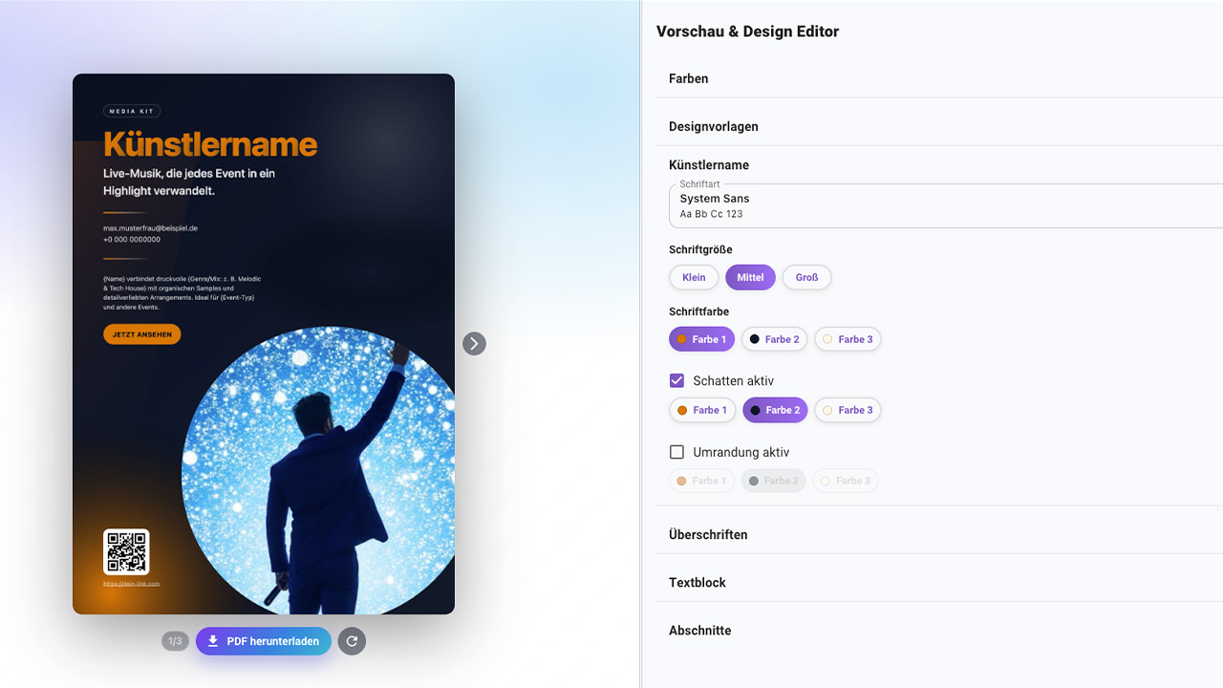This screenshot has height=688, width=1223.
Task: Click the MEDIA KIT badge on preview
Action: tap(132, 111)
